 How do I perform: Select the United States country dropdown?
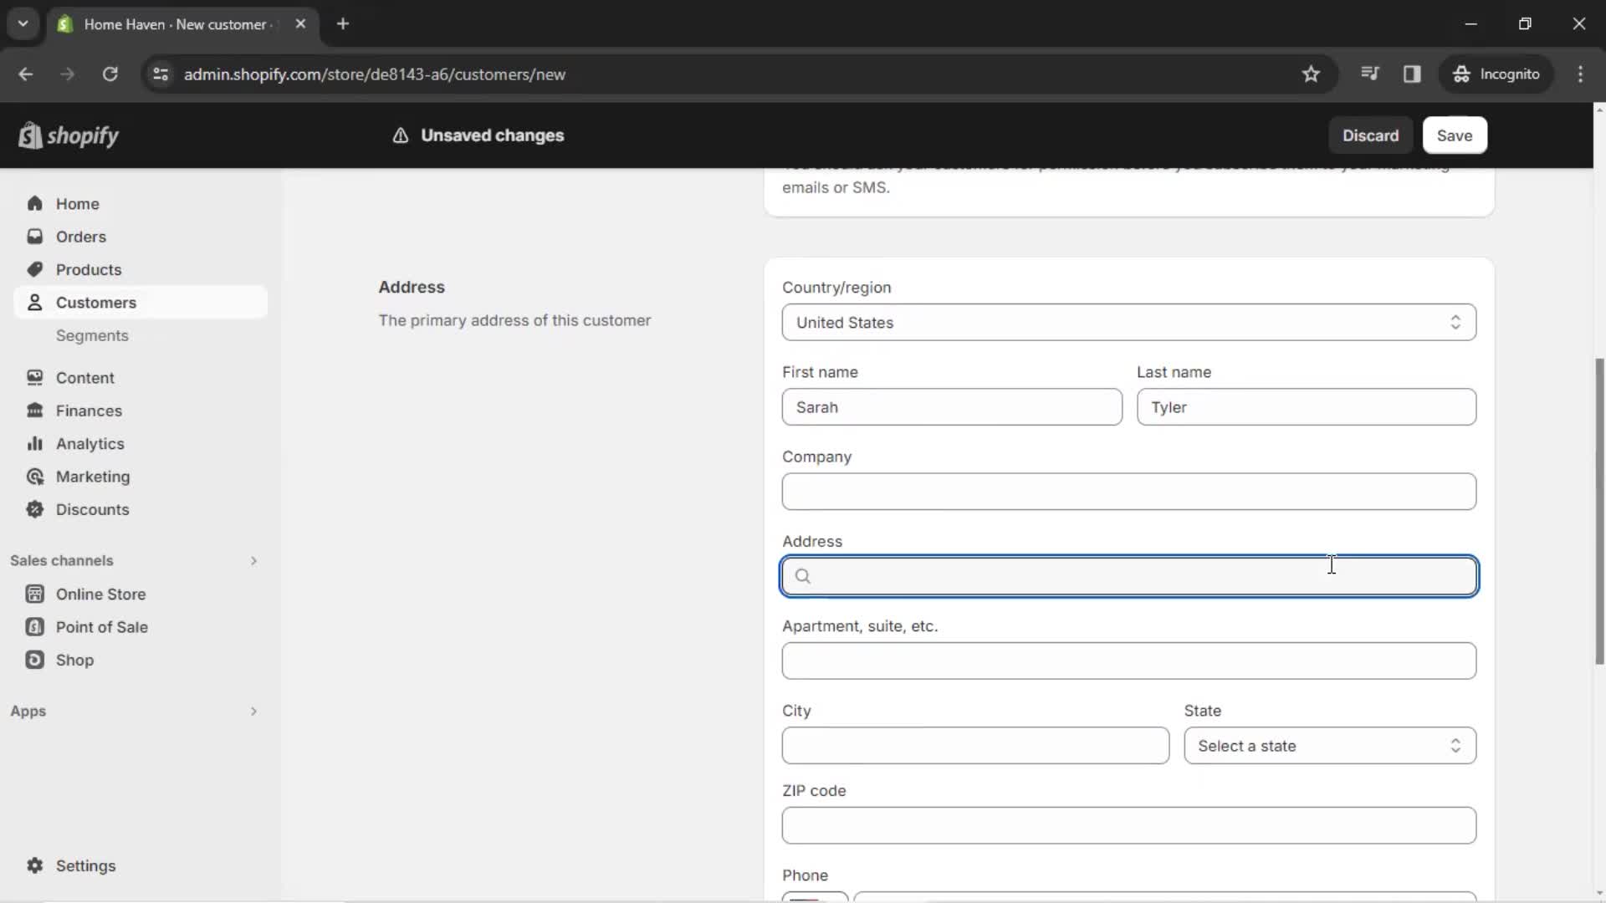click(x=1129, y=322)
